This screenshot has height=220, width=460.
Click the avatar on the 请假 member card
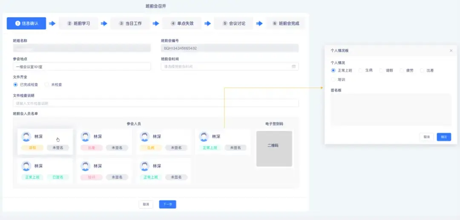pos(26,137)
